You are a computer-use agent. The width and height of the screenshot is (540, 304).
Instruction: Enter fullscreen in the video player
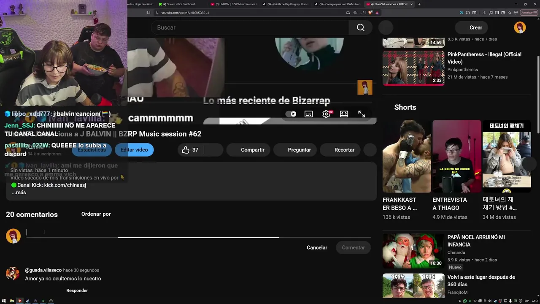362,114
